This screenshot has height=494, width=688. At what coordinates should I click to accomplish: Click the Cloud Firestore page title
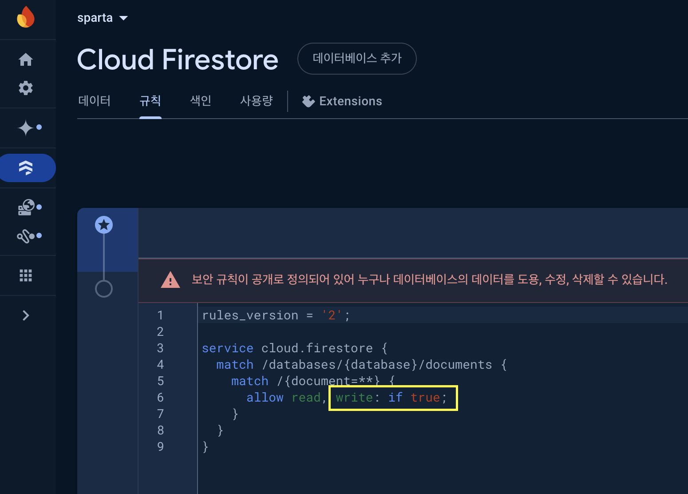pyautogui.click(x=178, y=60)
